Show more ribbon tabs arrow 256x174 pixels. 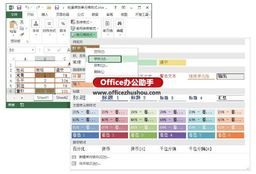click(150, 15)
